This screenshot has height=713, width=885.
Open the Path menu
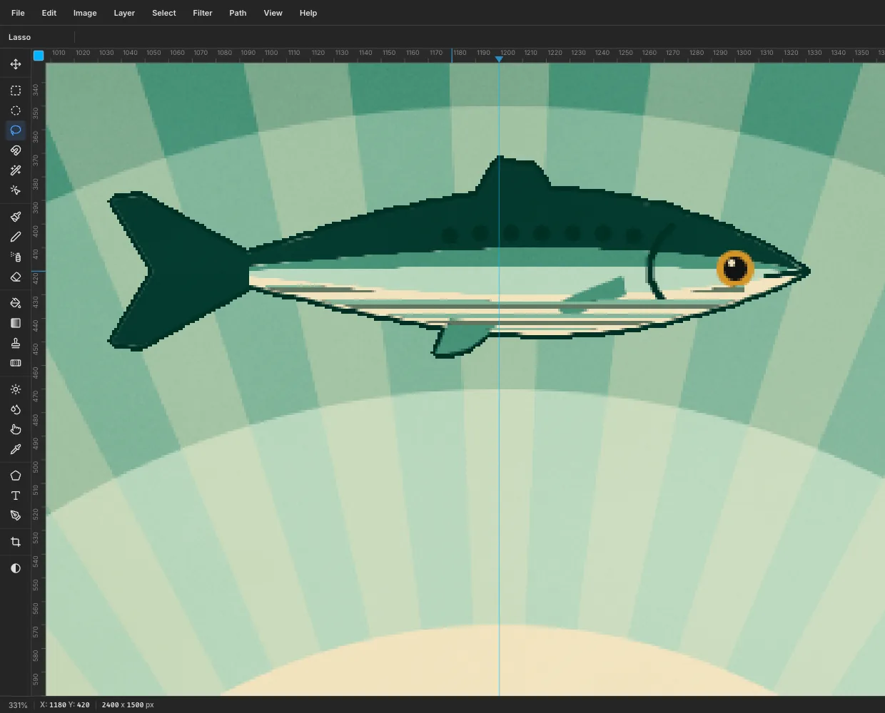click(x=238, y=13)
